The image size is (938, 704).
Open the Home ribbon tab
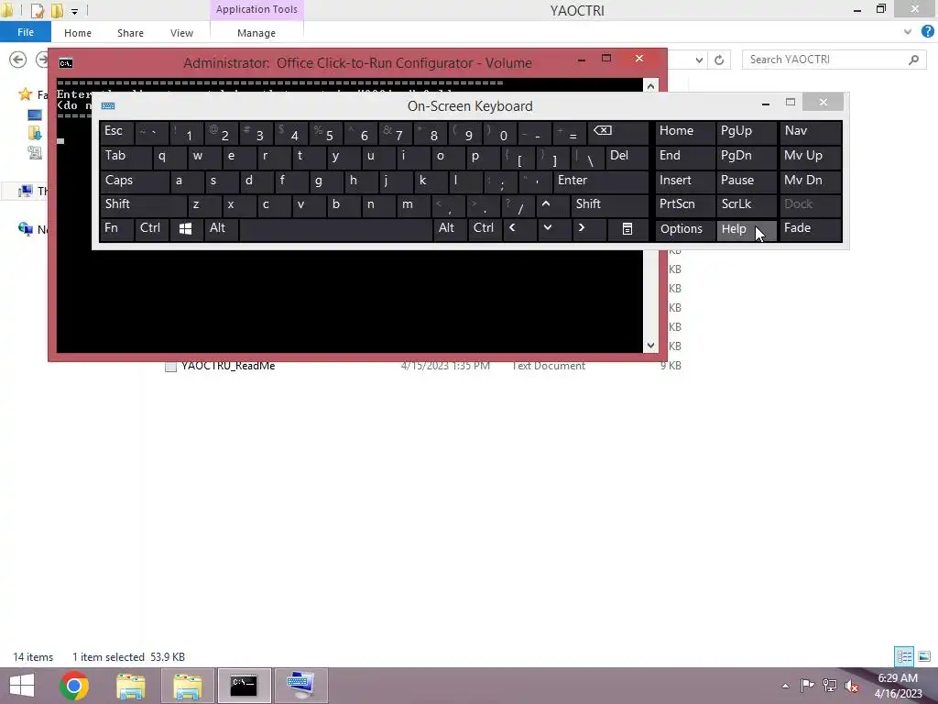(x=78, y=33)
